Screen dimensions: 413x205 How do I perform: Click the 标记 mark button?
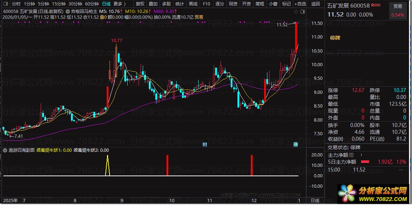click(x=286, y=4)
